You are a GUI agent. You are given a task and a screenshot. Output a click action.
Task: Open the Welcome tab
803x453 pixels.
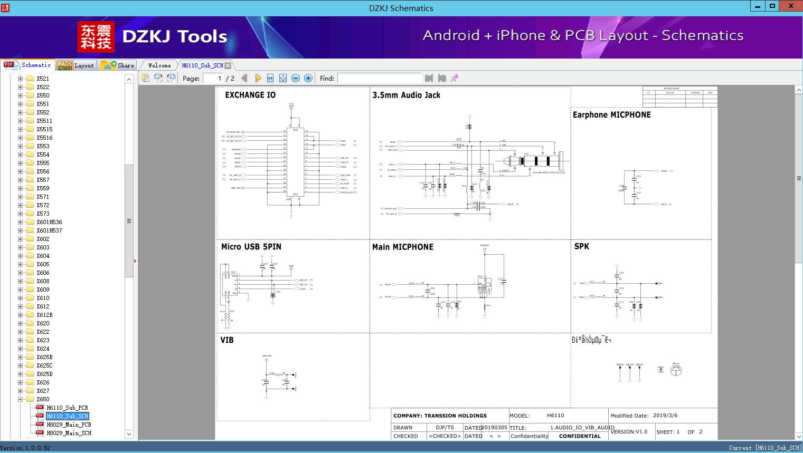click(159, 65)
